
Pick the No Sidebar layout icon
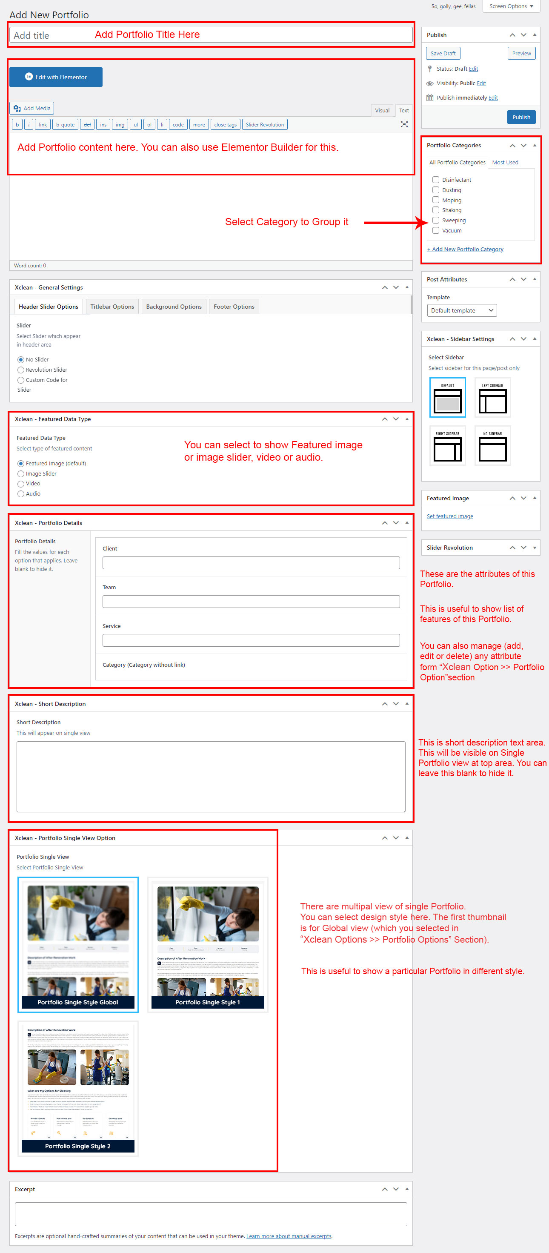point(492,446)
